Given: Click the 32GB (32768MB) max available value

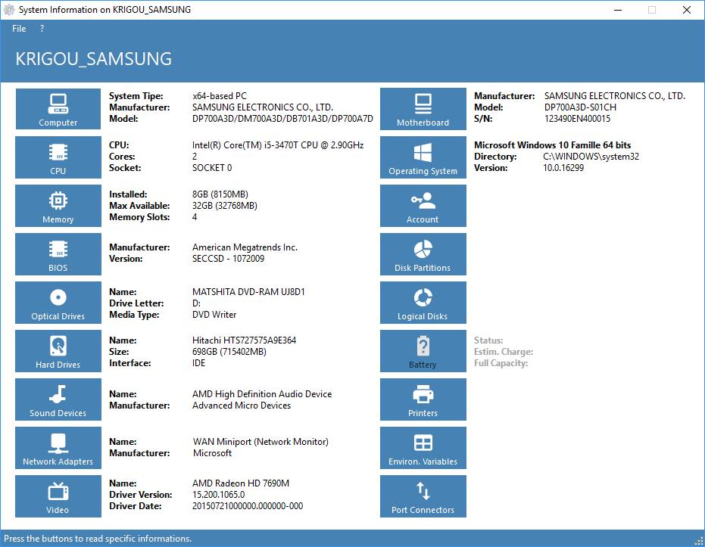Looking at the screenshot, I should point(224,206).
